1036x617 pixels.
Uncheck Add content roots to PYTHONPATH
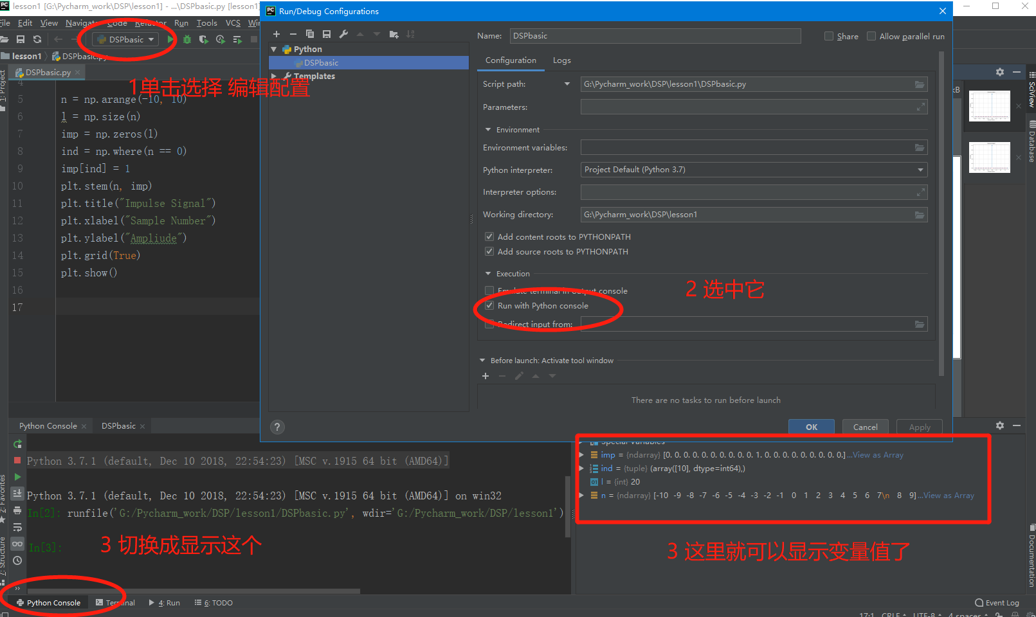tap(489, 237)
